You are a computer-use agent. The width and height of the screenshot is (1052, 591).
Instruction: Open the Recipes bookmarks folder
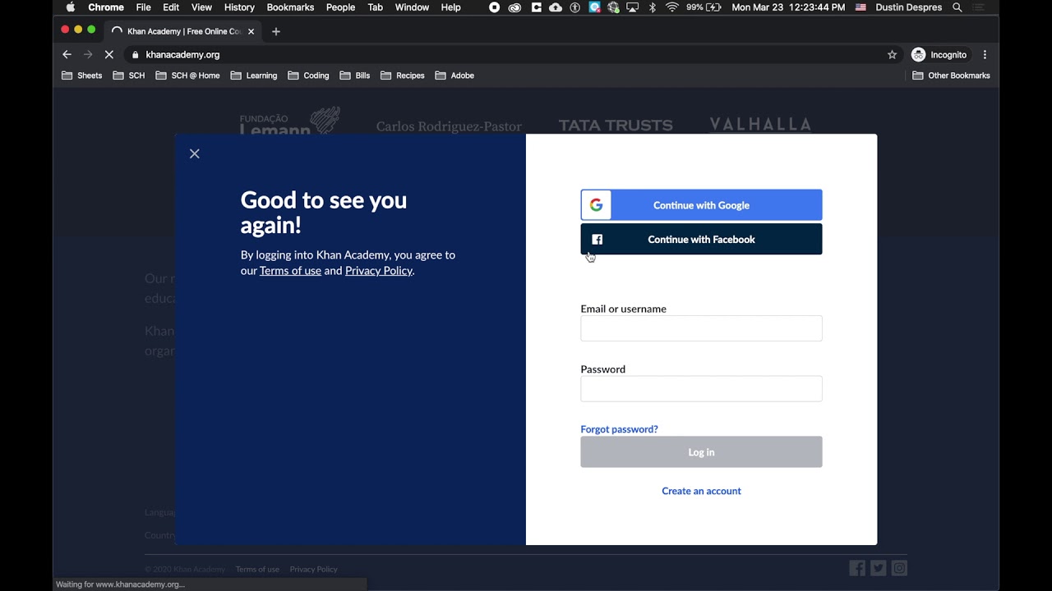coord(403,76)
